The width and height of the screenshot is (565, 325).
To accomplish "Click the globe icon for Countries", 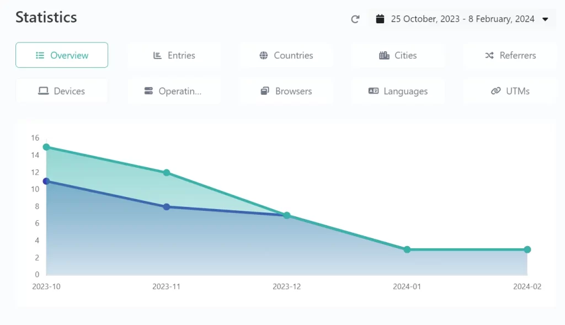I will click(264, 55).
